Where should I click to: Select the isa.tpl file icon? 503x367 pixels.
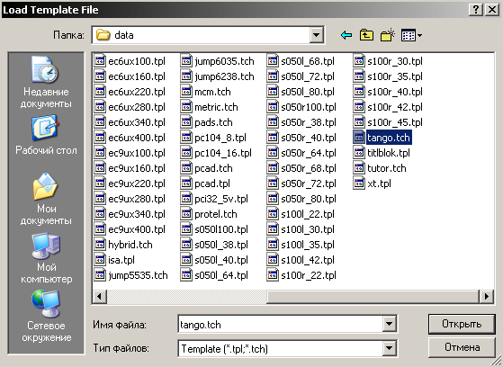click(x=100, y=260)
